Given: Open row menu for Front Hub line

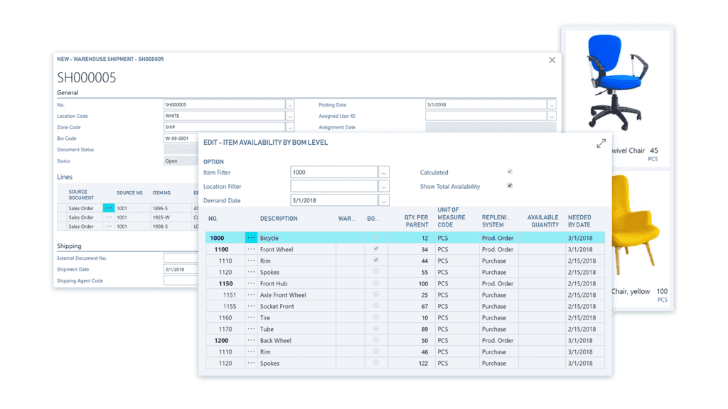Looking at the screenshot, I should pyautogui.click(x=251, y=283).
